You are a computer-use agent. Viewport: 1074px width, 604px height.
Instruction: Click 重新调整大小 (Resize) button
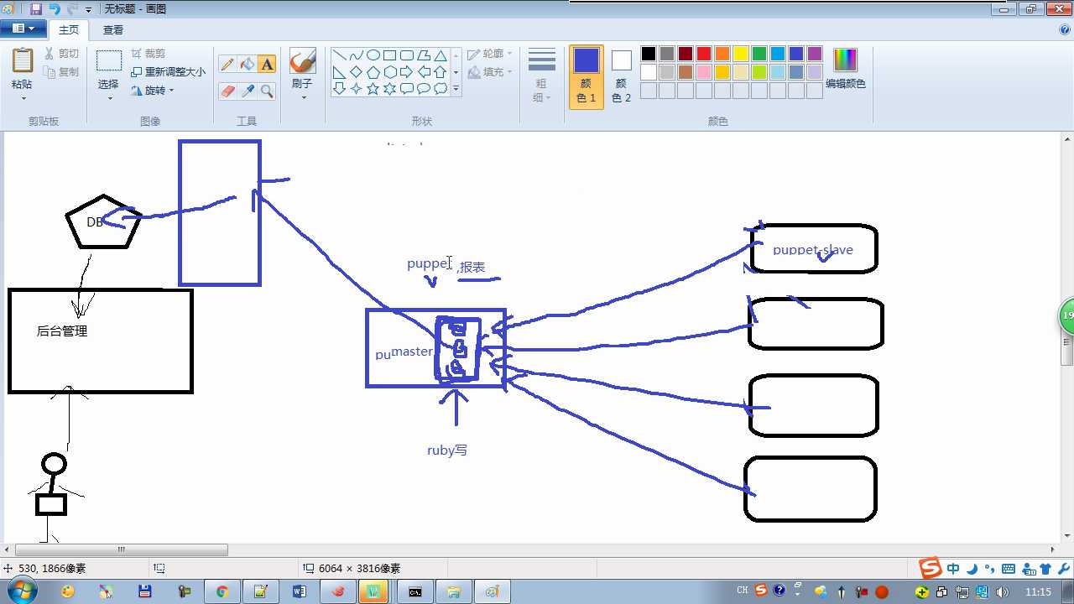point(168,72)
